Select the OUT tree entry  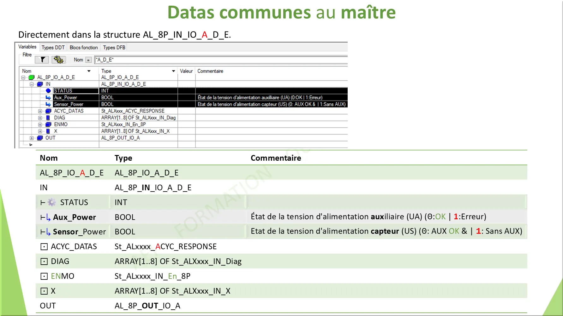[x=50, y=138]
